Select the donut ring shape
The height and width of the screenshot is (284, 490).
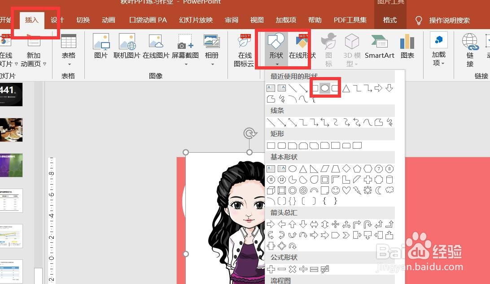[x=293, y=190]
